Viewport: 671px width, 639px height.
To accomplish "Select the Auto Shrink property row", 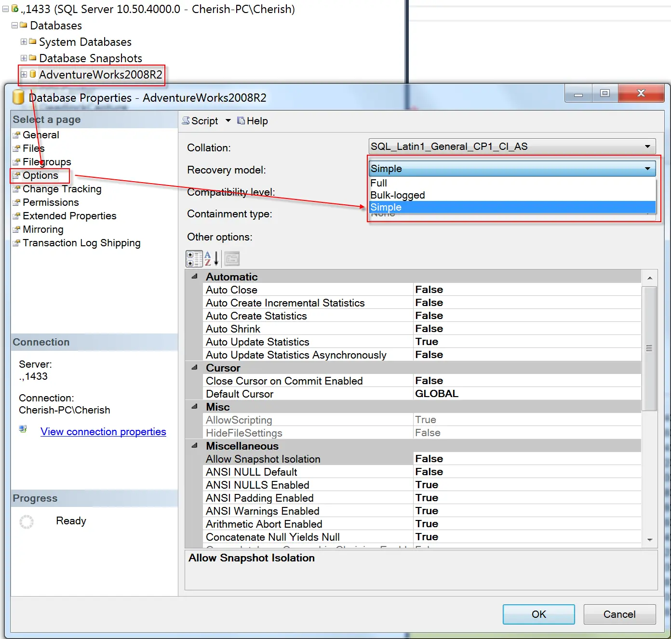I will (x=422, y=329).
